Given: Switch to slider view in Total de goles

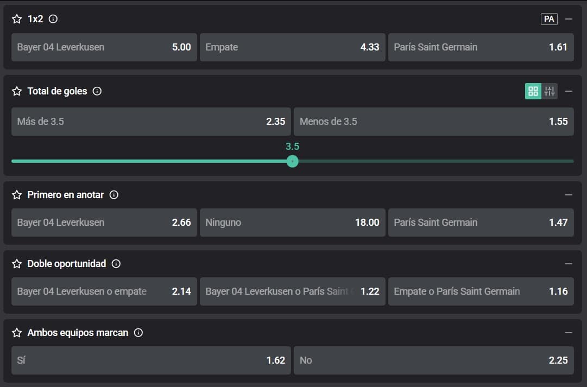Looking at the screenshot, I should pyautogui.click(x=550, y=91).
